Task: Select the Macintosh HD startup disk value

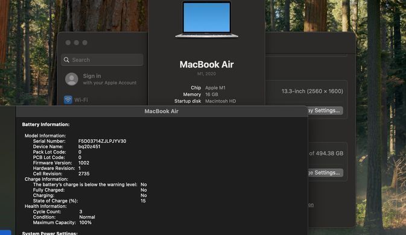Action: click(x=220, y=101)
